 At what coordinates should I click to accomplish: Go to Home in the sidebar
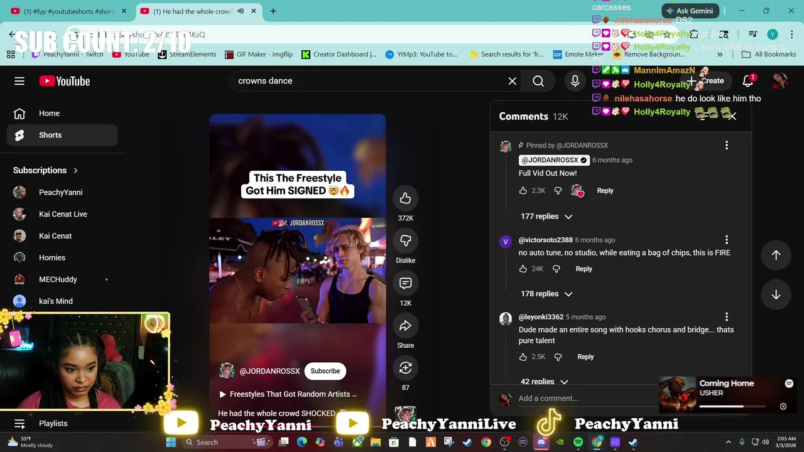pos(62,114)
